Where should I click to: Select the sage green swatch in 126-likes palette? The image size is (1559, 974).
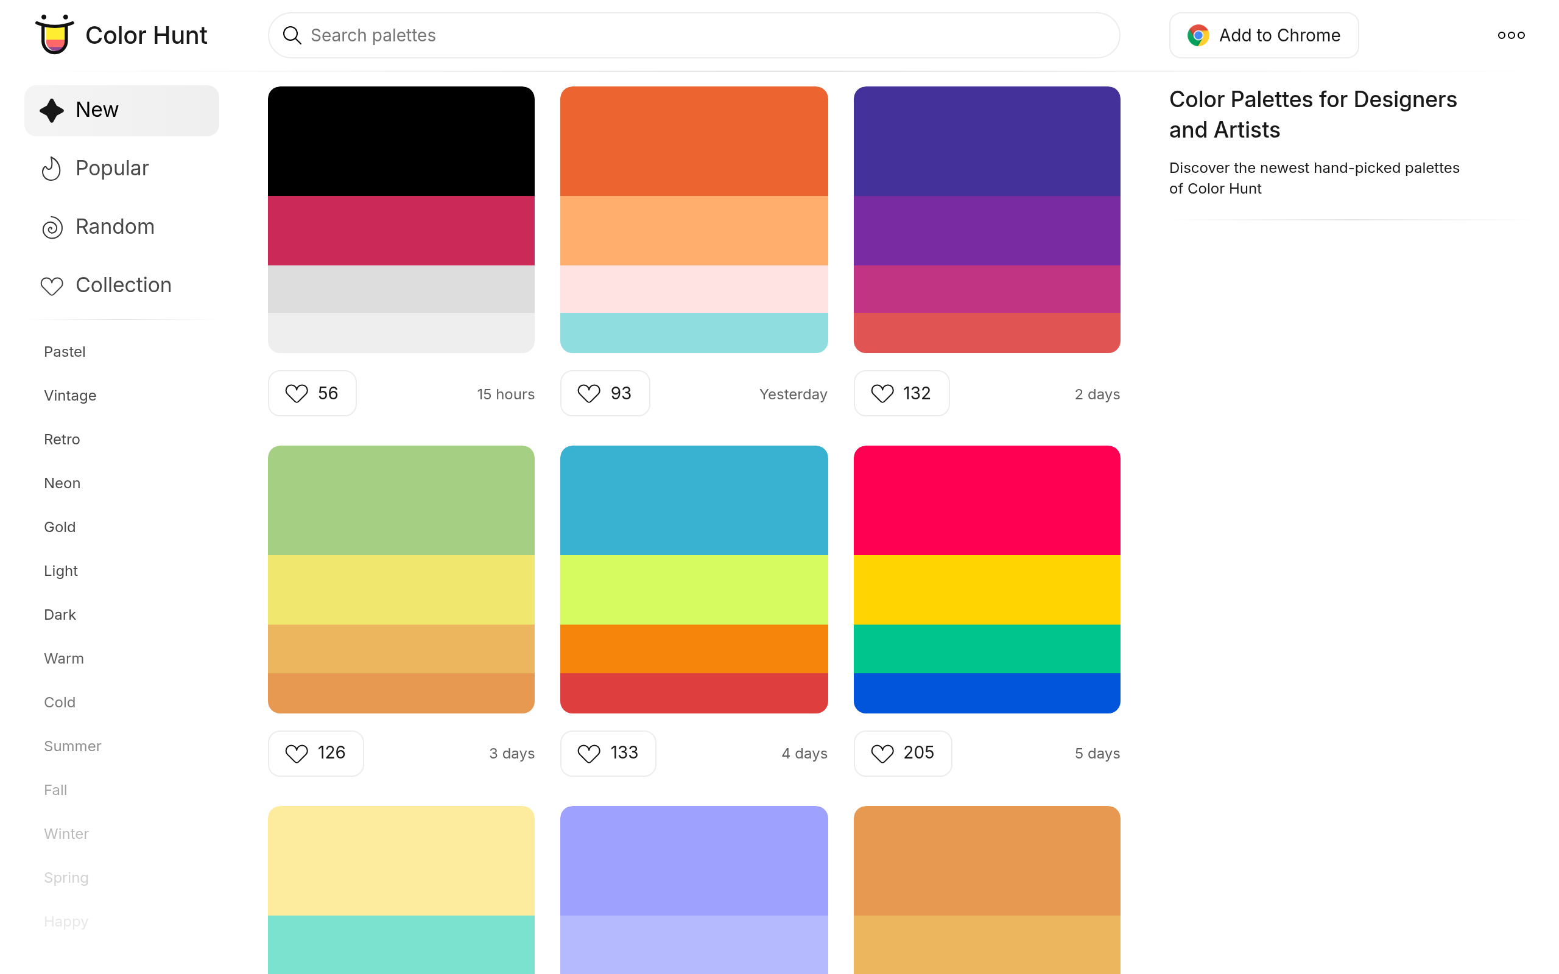[x=401, y=500]
